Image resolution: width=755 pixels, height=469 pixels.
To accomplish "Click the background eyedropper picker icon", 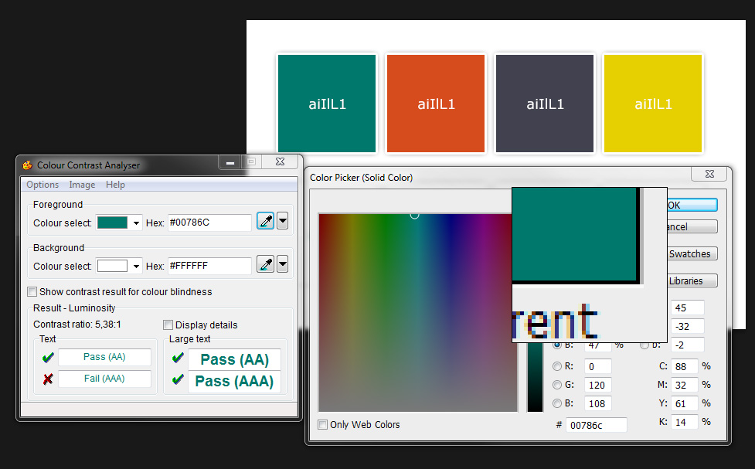I will [265, 265].
